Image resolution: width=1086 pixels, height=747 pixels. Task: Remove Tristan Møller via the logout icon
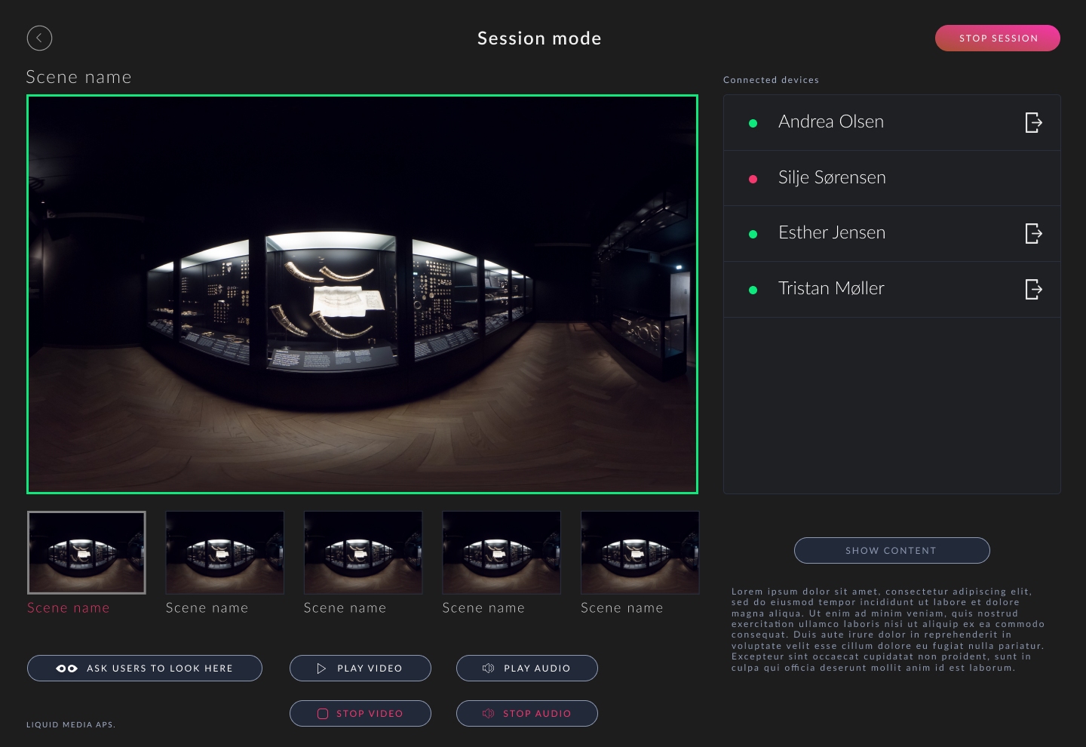tap(1033, 289)
